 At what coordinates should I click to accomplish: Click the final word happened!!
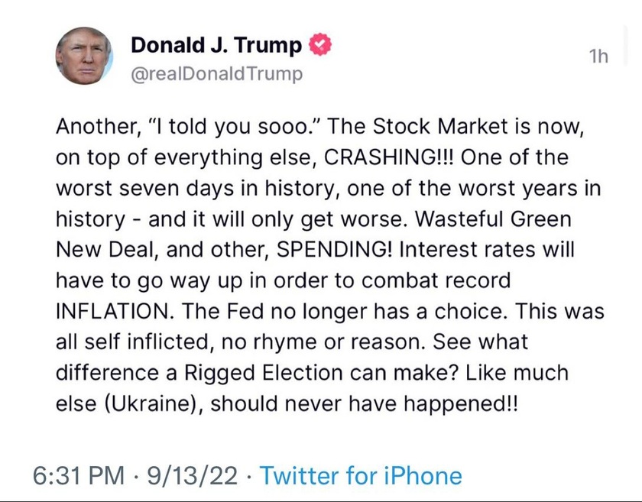(461, 403)
